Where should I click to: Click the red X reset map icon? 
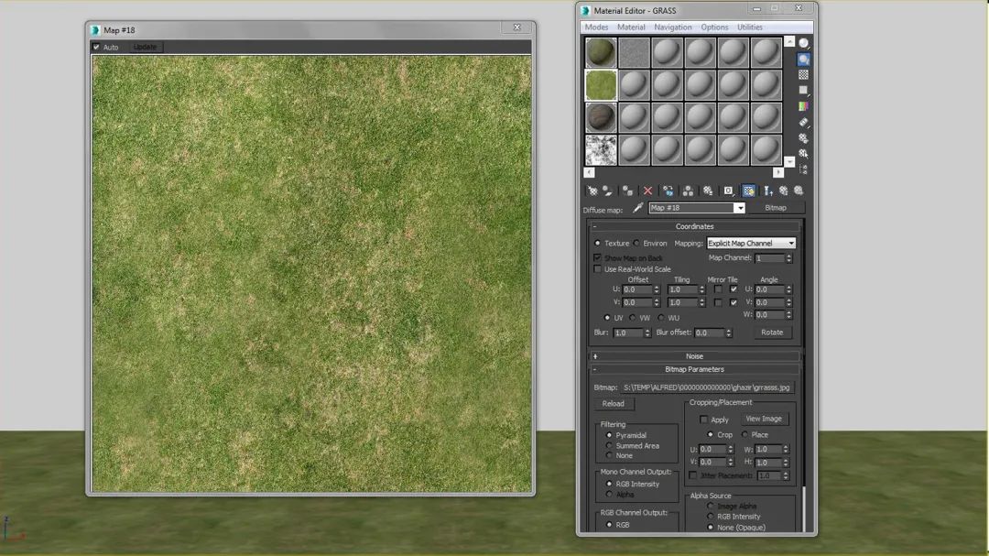tap(647, 191)
